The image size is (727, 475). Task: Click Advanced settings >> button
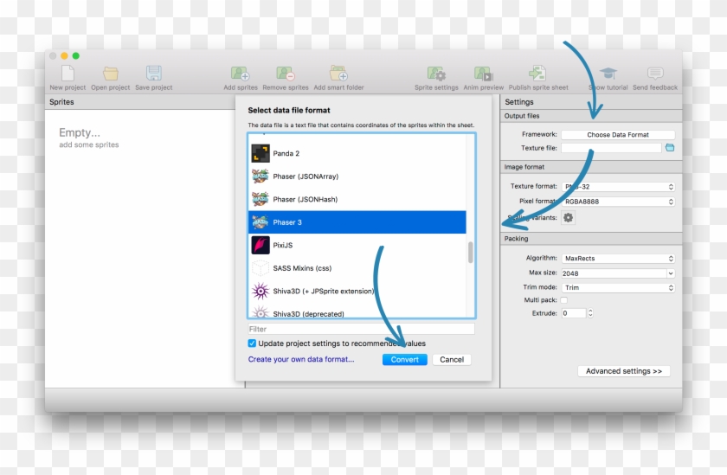[624, 371]
